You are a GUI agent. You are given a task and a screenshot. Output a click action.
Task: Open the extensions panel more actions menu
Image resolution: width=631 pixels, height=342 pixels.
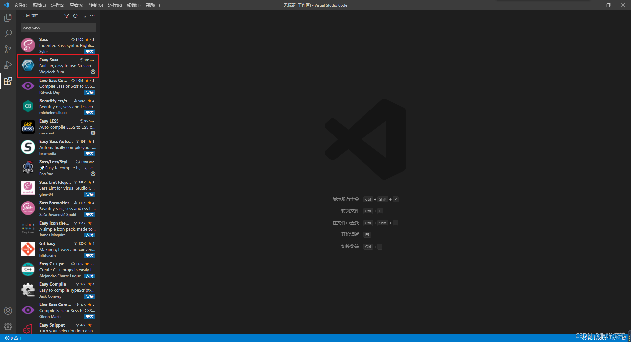92,16
